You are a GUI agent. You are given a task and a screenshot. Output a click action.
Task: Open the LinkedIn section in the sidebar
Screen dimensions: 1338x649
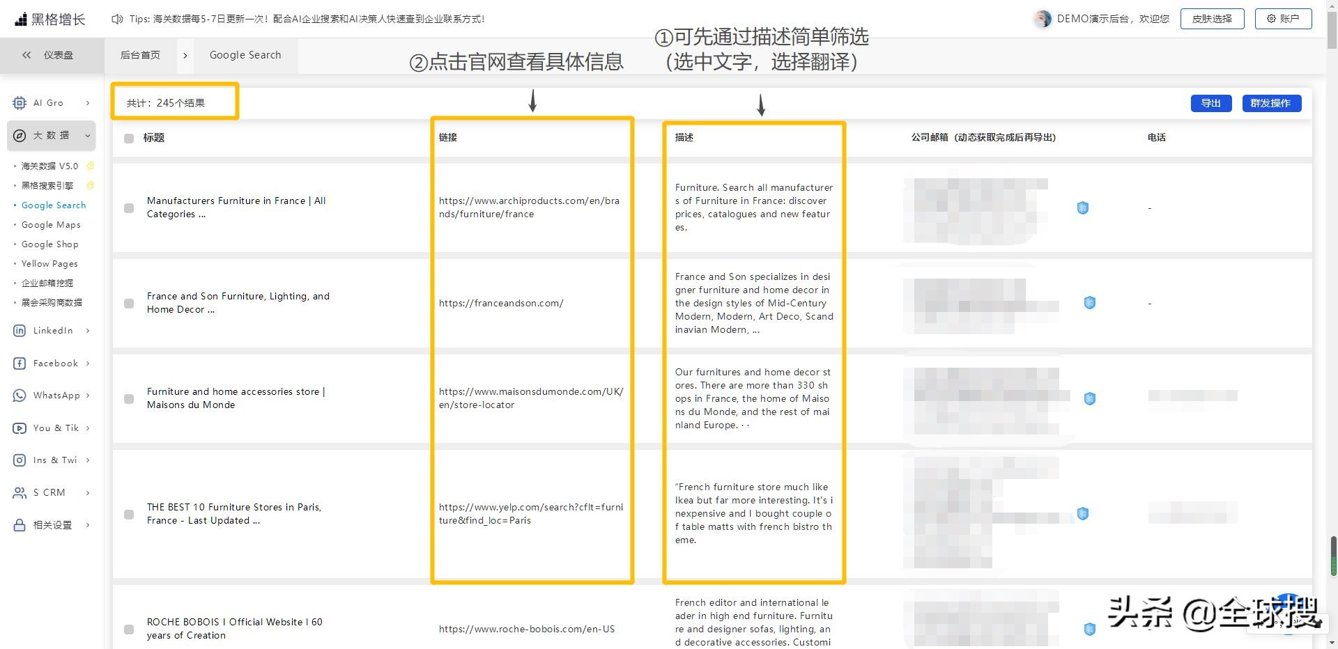pos(50,330)
